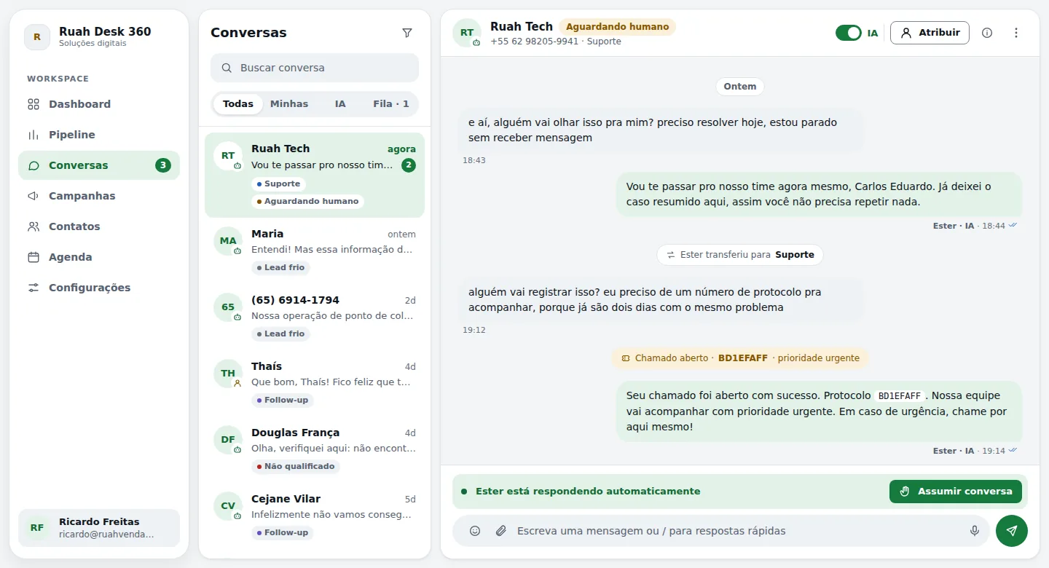Click the microphone voice message icon
Screen dimensions: 1049x568
click(x=975, y=531)
